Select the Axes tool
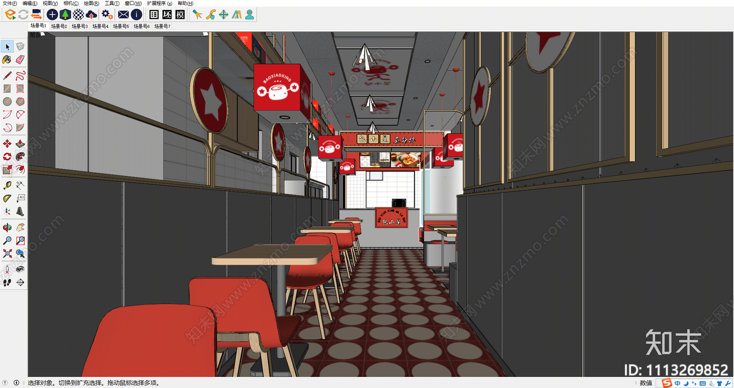734x388 pixels. coord(7,211)
